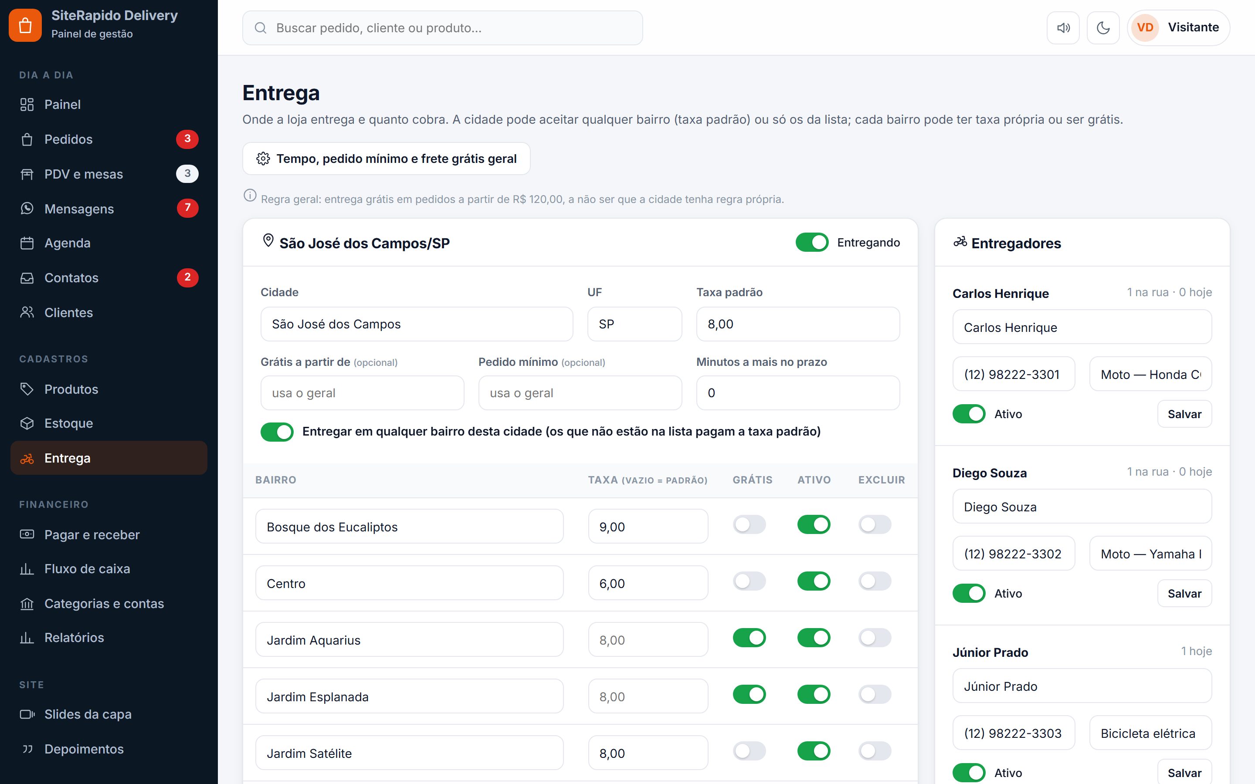
Task: Turn off Grátis for Jardim Aquarius
Action: [x=750, y=638]
